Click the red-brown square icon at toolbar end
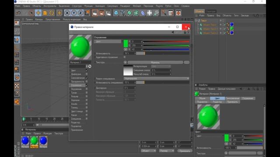This screenshot has height=157, width=280. [178, 13]
